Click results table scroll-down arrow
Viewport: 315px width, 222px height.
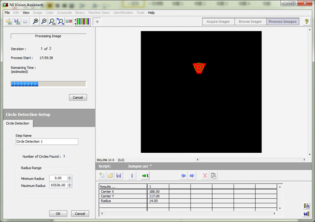(280, 208)
